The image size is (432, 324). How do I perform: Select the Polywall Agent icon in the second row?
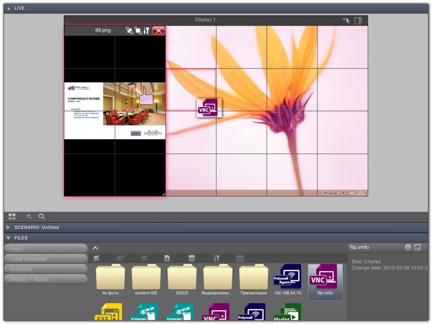click(251, 311)
